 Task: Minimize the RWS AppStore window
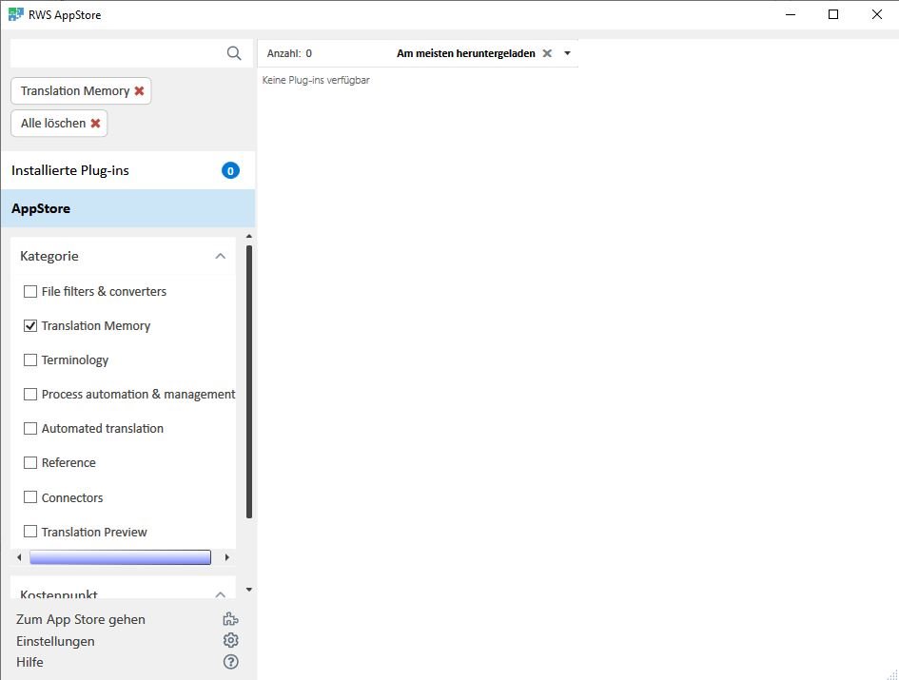(791, 14)
